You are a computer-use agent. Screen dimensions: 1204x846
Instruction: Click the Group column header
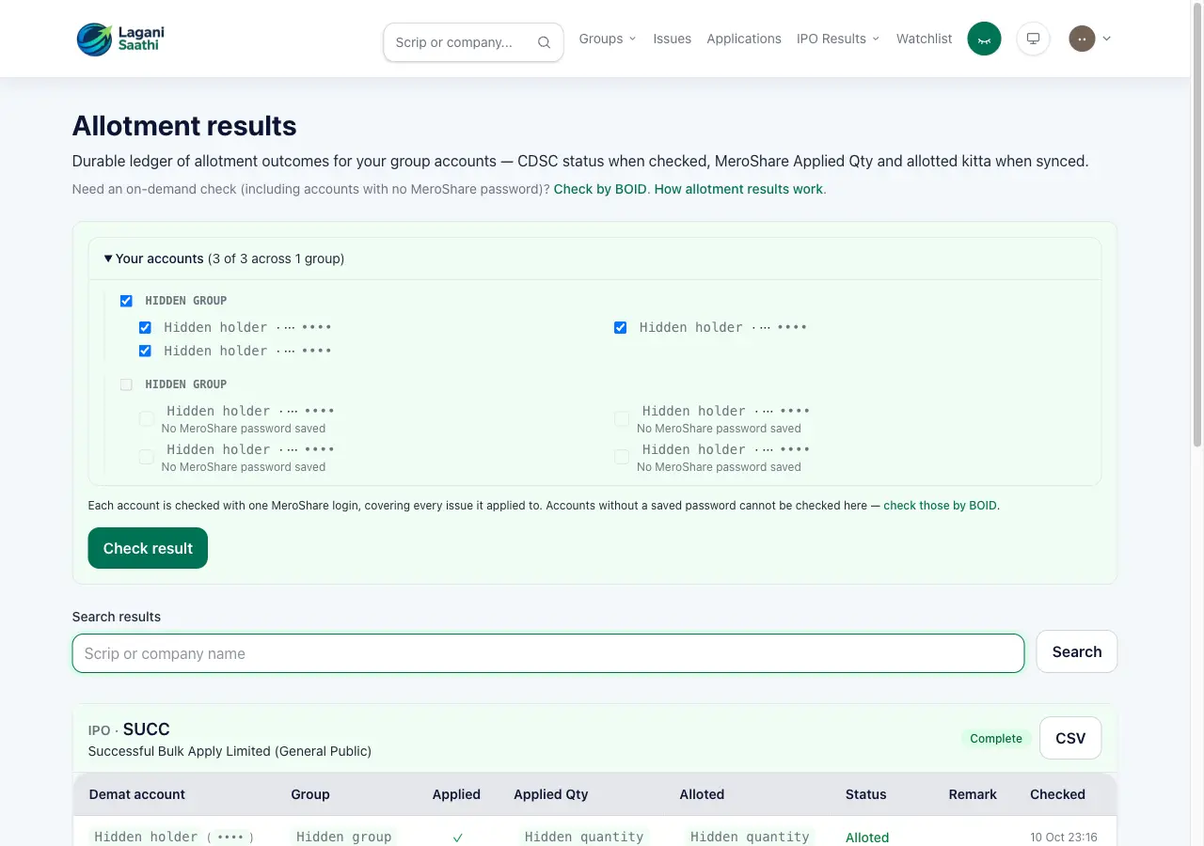pyautogui.click(x=310, y=794)
